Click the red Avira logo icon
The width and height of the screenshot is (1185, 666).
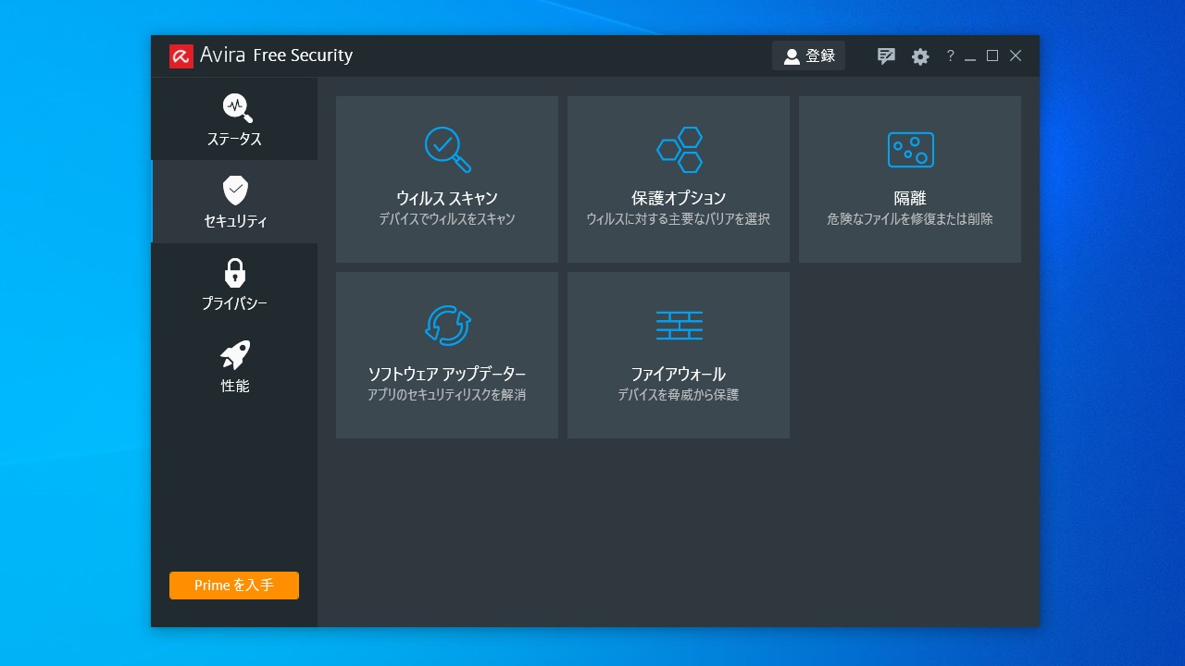181,56
